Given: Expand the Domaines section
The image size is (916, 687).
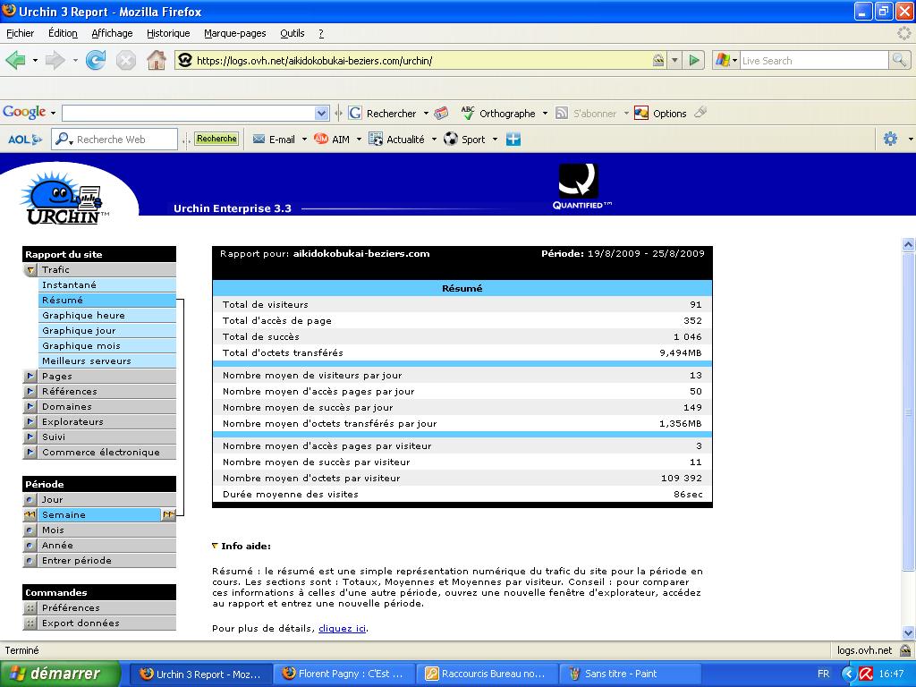Looking at the screenshot, I should 30,407.
